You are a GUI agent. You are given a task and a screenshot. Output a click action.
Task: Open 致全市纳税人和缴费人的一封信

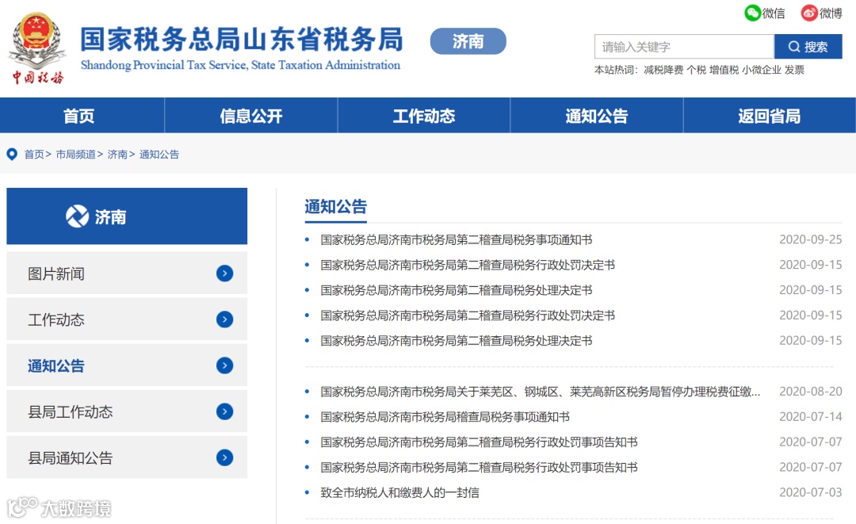coord(399,493)
